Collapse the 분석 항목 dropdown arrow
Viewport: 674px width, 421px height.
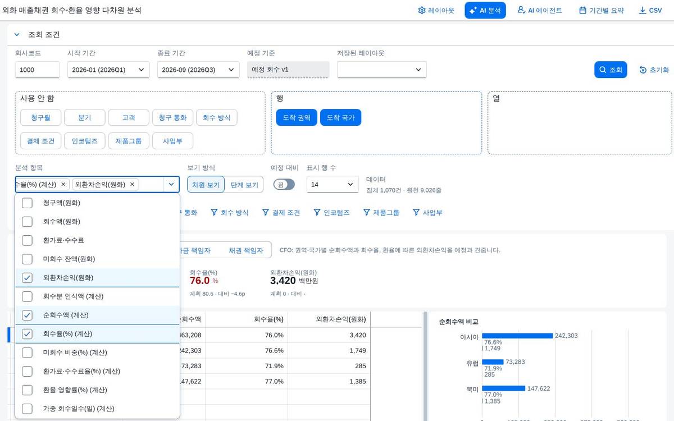point(171,184)
